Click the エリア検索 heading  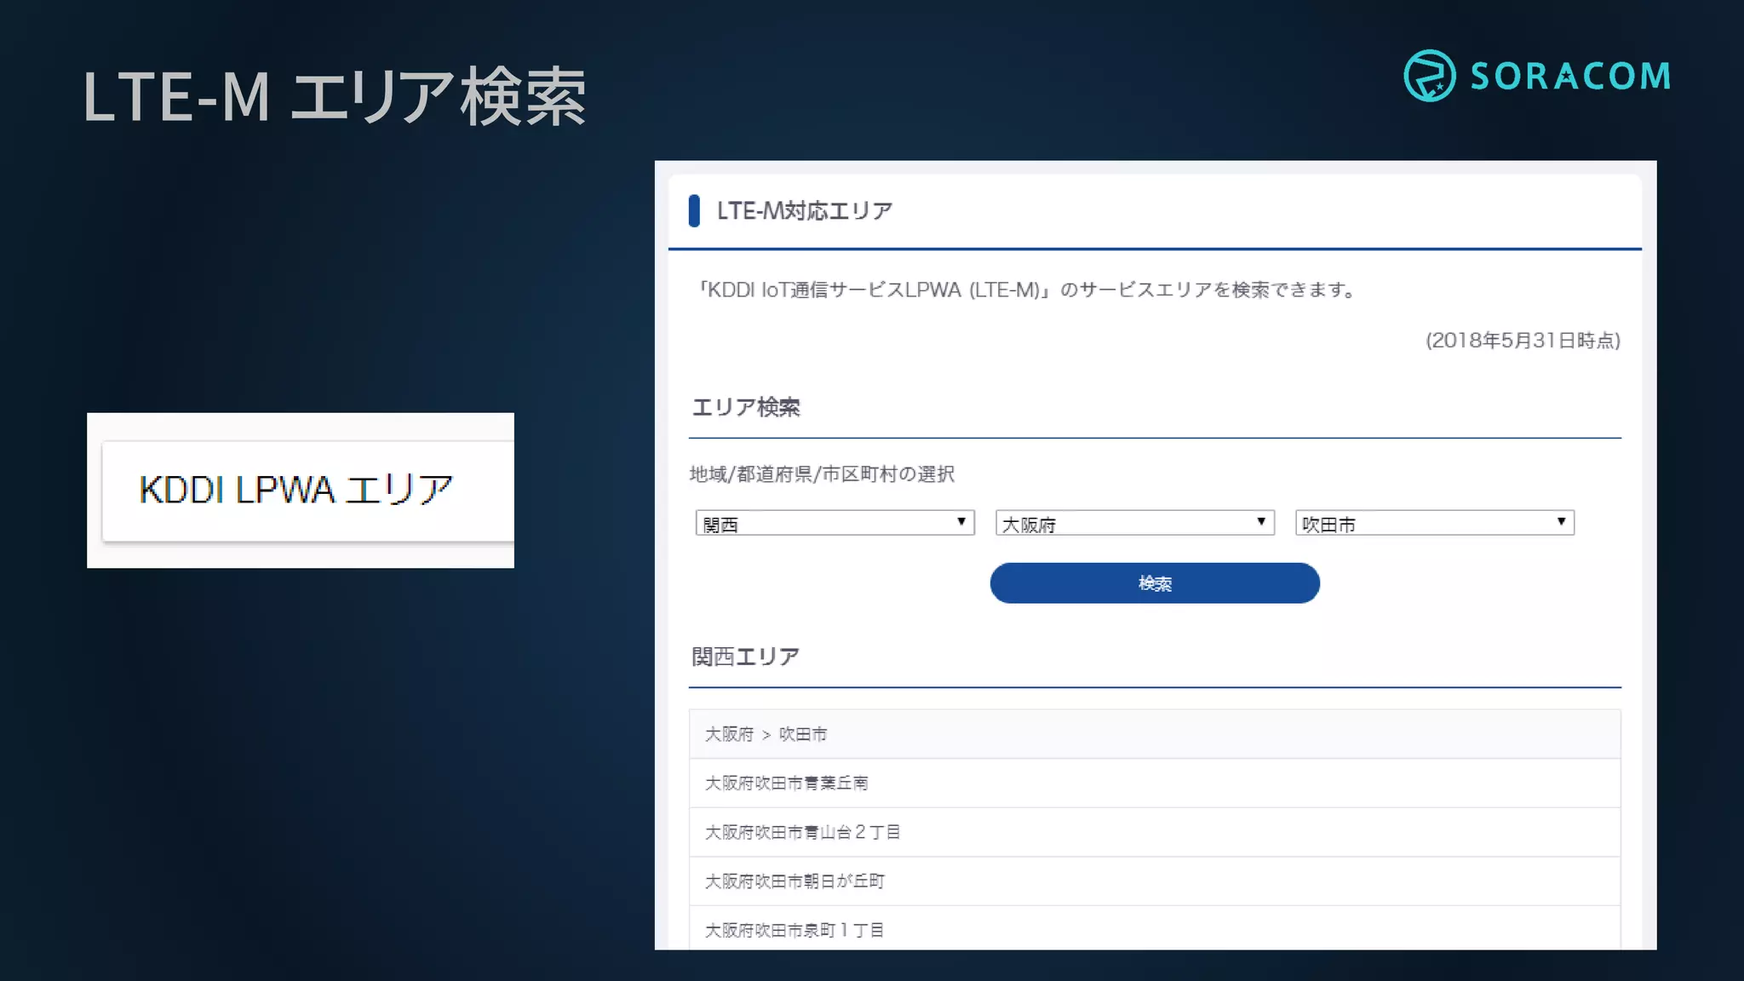746,407
